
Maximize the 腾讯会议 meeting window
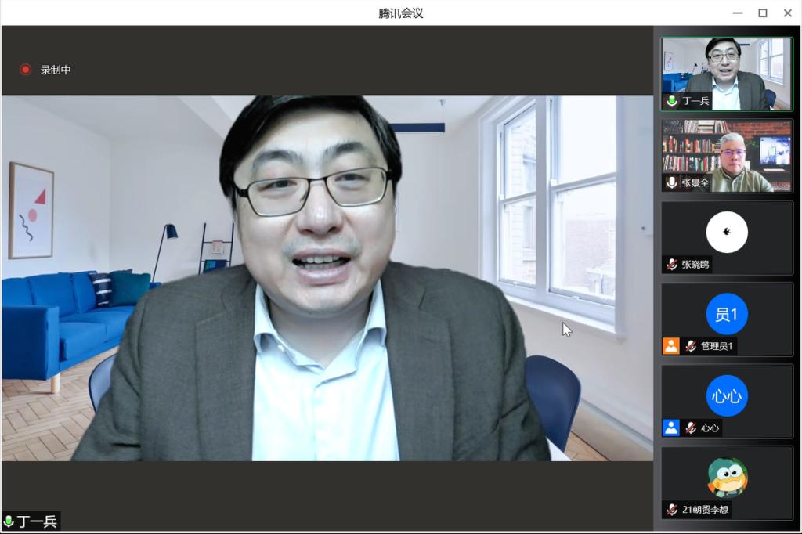pos(762,13)
